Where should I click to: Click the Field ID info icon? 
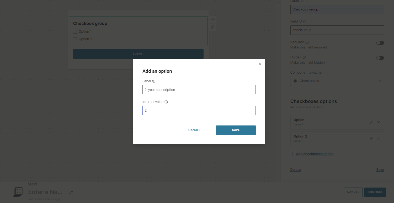305,22
